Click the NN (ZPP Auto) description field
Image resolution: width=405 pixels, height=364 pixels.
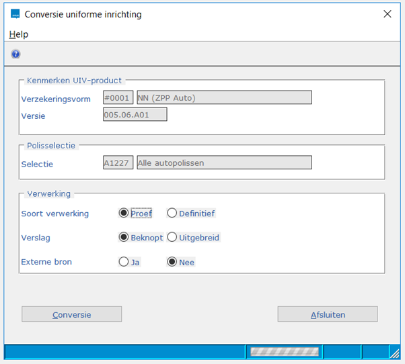pos(223,97)
